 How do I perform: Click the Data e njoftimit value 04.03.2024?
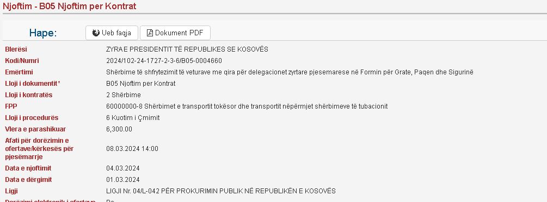[123, 168]
